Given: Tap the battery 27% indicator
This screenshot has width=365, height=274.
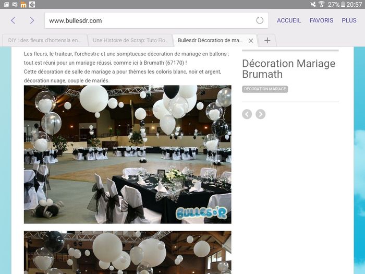Looking at the screenshot, I should 337,4.
